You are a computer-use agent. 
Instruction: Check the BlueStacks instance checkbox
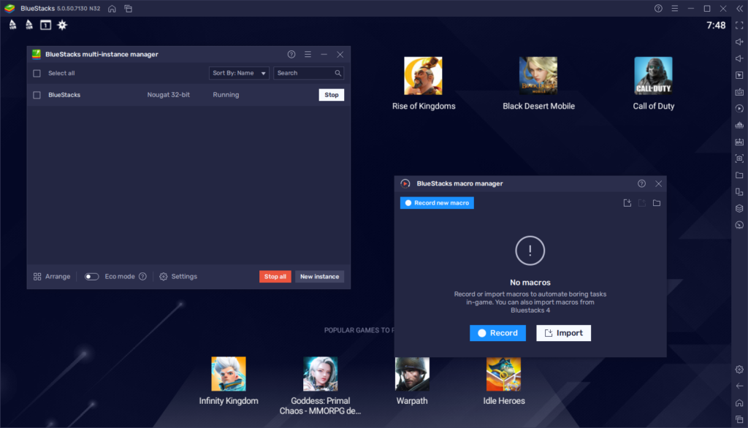[x=36, y=94]
